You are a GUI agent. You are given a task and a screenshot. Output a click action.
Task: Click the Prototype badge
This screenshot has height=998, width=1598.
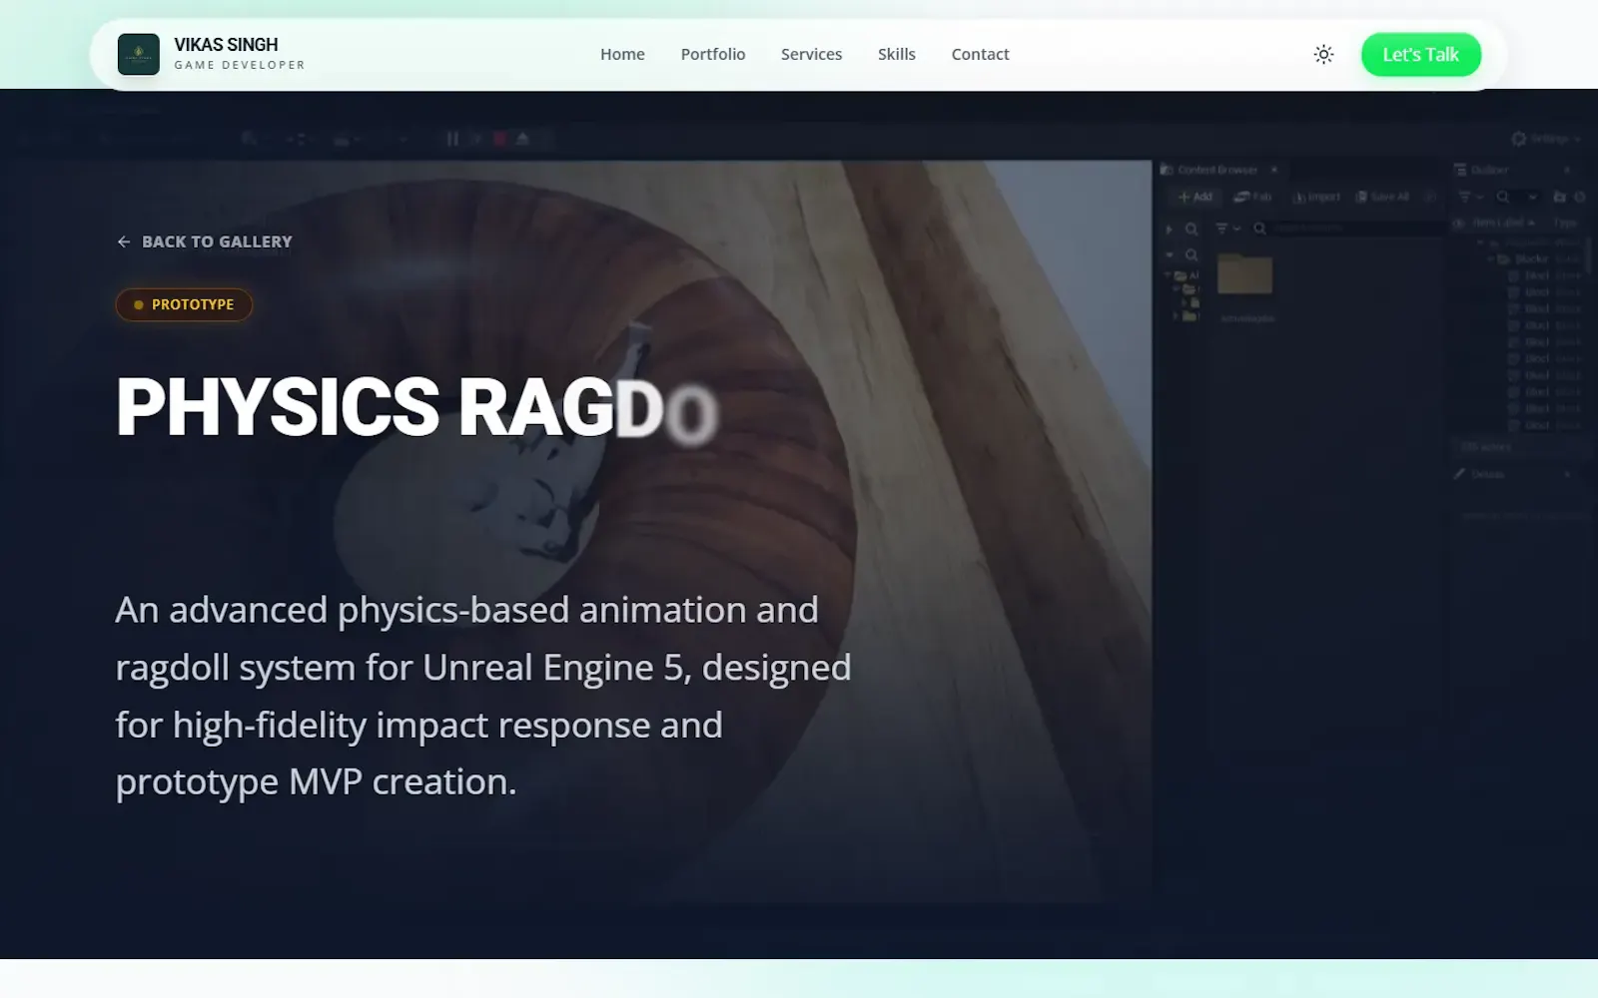pos(184,304)
